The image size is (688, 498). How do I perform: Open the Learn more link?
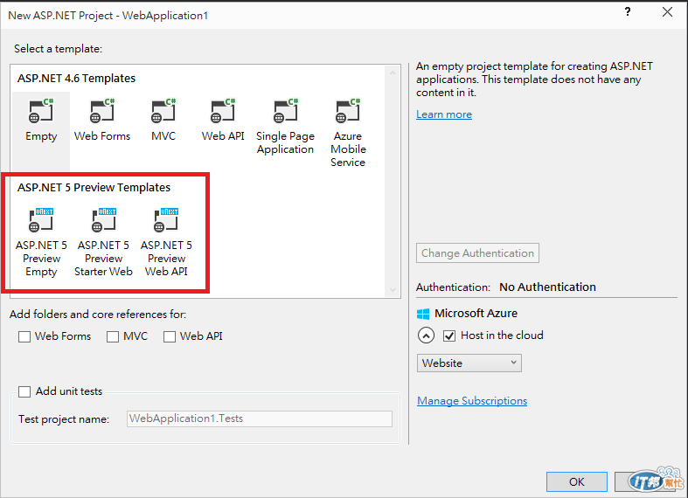point(444,114)
